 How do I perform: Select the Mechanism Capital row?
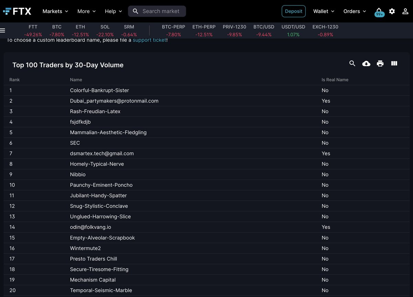coord(206,280)
